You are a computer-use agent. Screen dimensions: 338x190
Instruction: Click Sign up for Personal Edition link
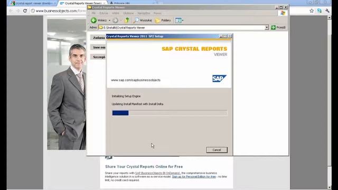pos(194,177)
